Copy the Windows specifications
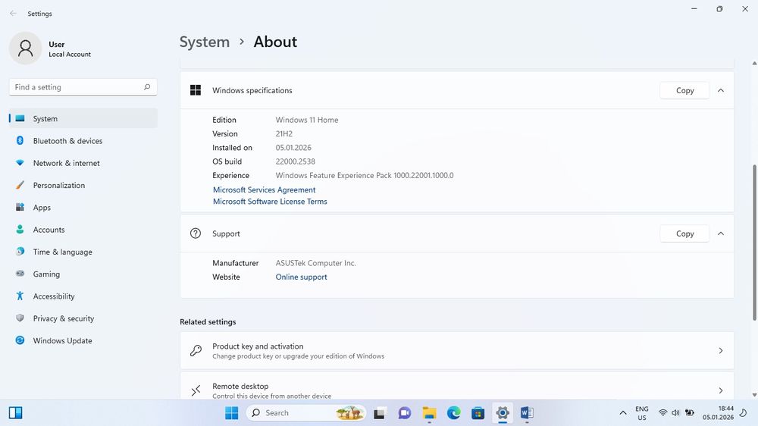 (684, 90)
